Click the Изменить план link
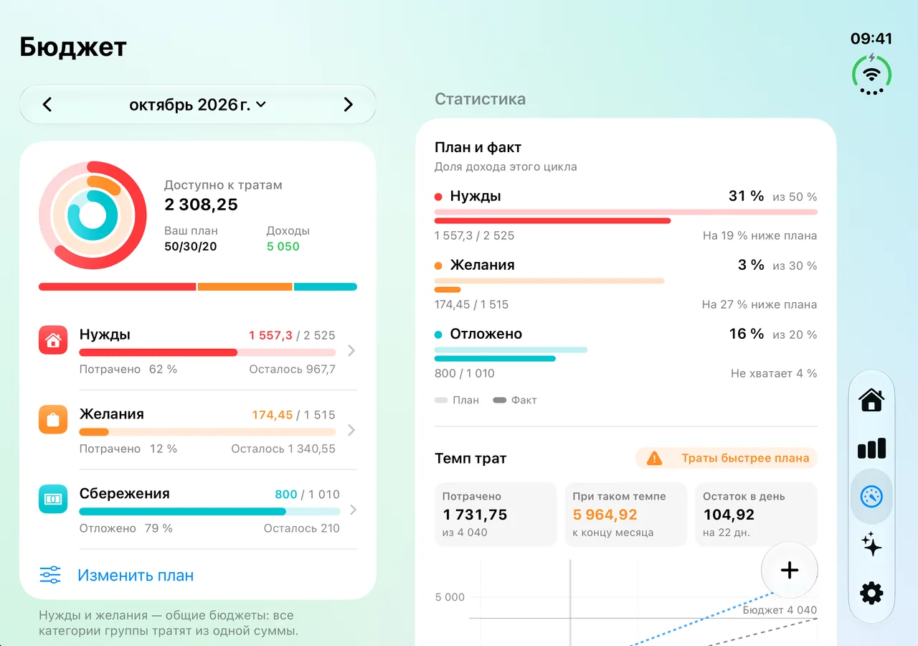This screenshot has height=646, width=918. (136, 576)
